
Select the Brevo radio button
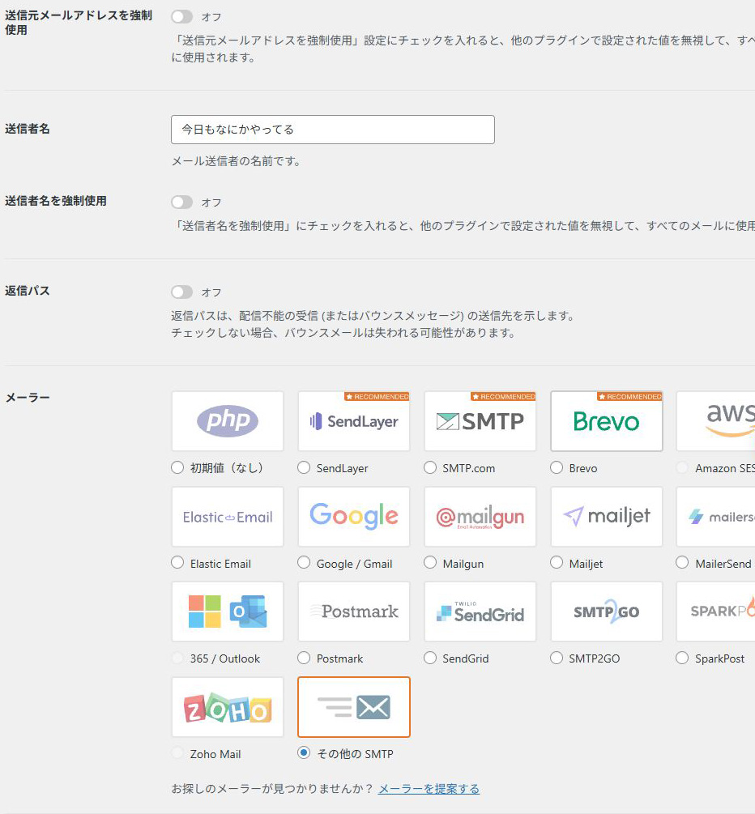click(557, 467)
